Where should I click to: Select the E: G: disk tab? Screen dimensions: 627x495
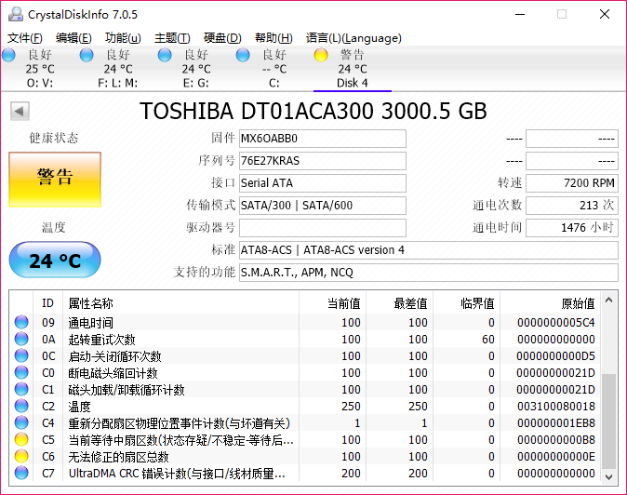point(196,69)
